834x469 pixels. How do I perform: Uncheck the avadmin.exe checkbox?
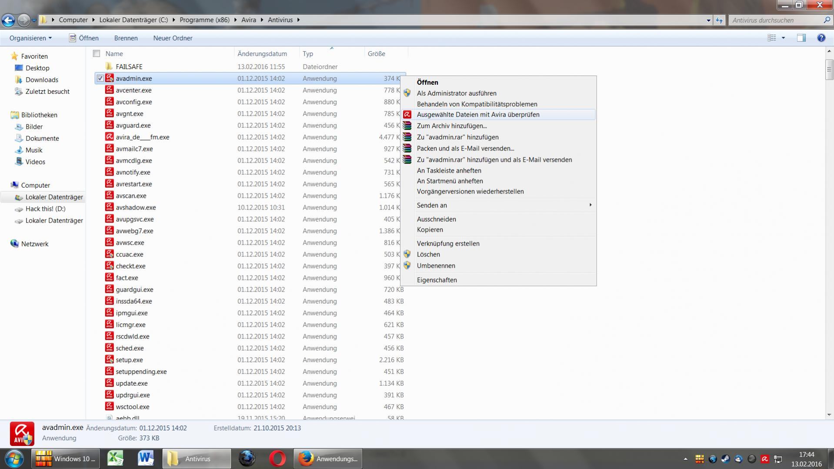pyautogui.click(x=100, y=79)
